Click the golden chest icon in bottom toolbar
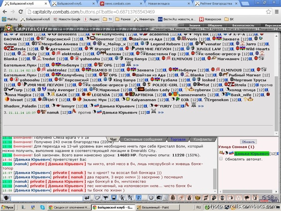The image size is (281, 211). click(198, 197)
